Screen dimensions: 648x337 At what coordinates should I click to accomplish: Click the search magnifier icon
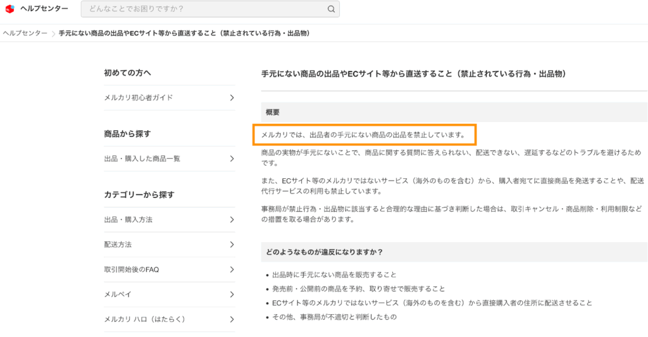(331, 9)
